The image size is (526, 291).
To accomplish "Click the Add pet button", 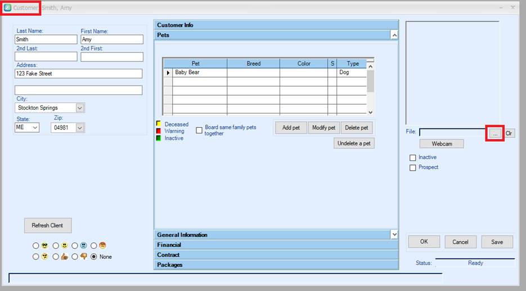I will point(291,128).
